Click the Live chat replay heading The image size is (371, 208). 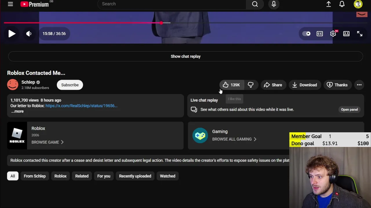pyautogui.click(x=204, y=100)
